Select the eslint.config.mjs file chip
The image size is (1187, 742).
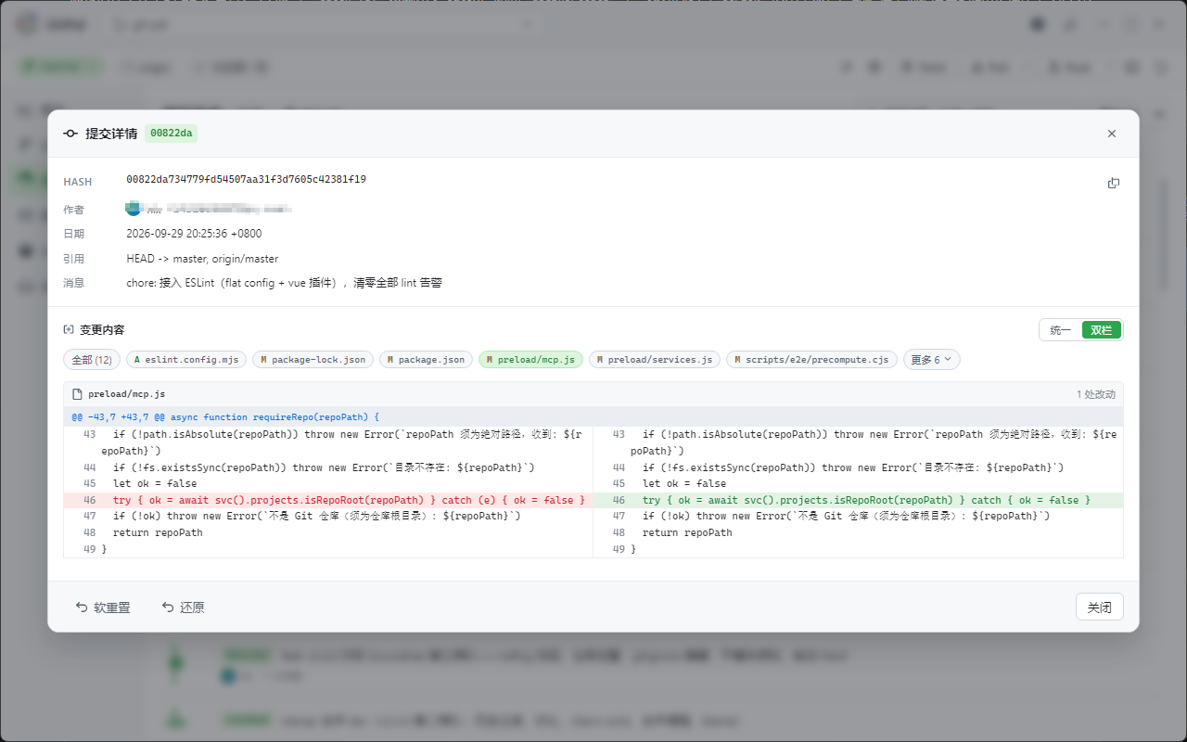186,360
